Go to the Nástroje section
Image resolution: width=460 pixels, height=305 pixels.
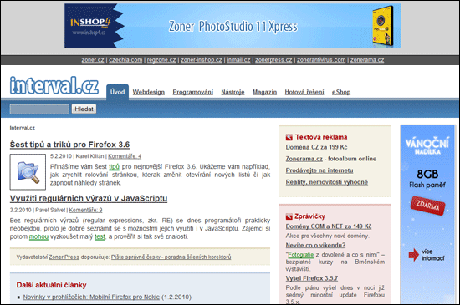(x=233, y=92)
